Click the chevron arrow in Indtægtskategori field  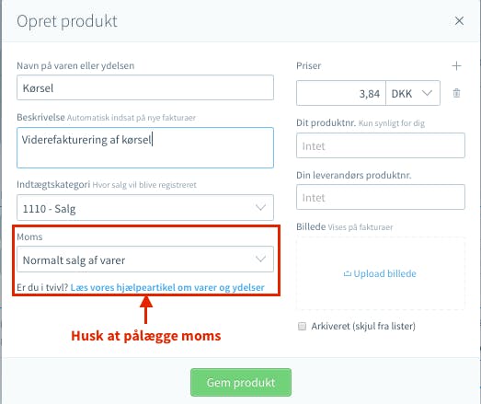[260, 208]
